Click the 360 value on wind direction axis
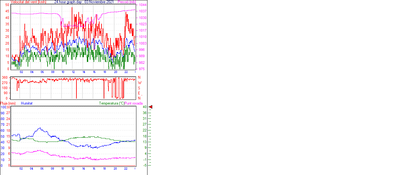The width and height of the screenshot is (406, 175). coord(5,77)
